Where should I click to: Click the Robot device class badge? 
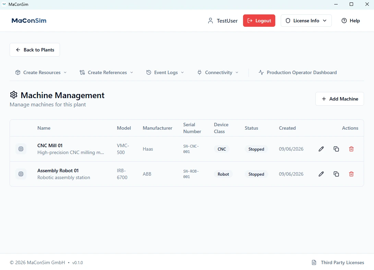pyautogui.click(x=223, y=174)
